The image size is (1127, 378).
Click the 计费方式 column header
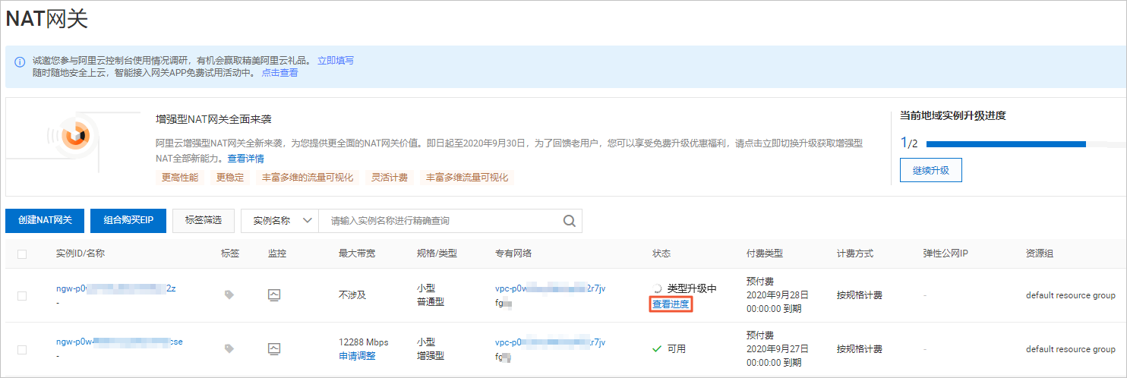(855, 254)
